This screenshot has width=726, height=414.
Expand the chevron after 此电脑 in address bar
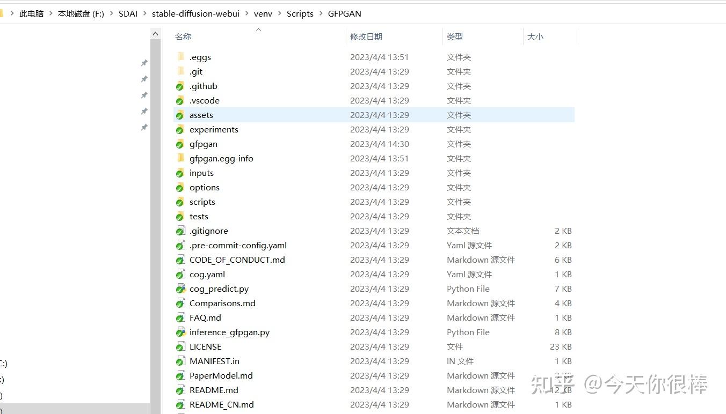pos(51,13)
